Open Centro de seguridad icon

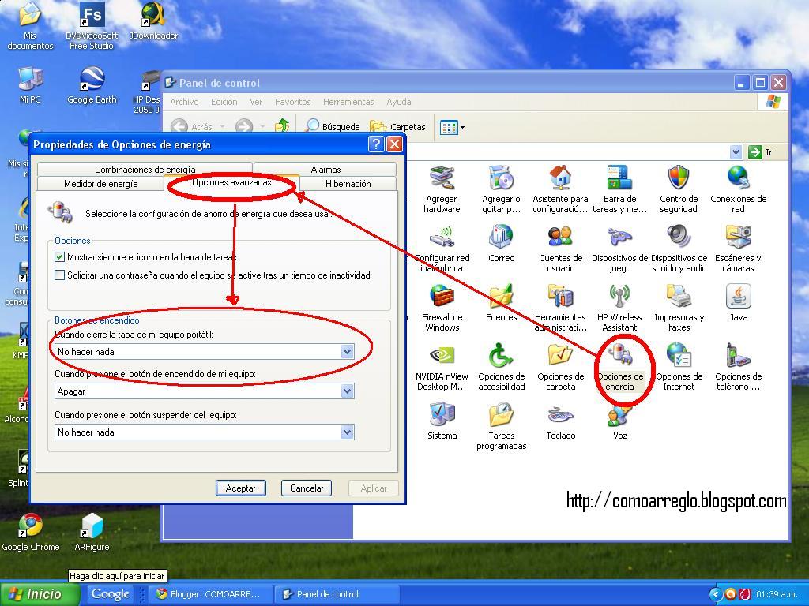[679, 178]
